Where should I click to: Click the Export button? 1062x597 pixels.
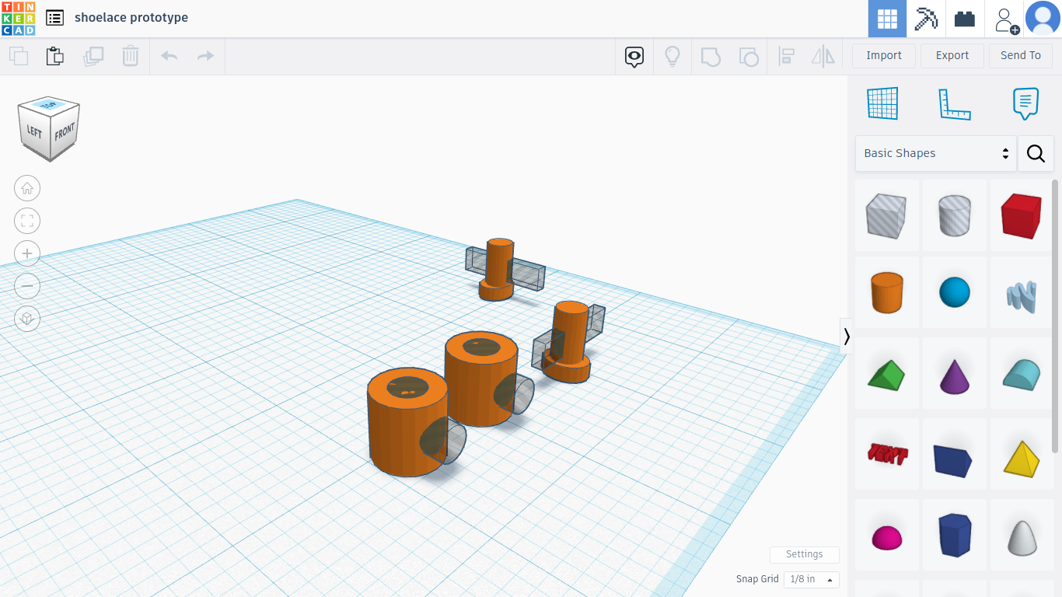tap(952, 55)
